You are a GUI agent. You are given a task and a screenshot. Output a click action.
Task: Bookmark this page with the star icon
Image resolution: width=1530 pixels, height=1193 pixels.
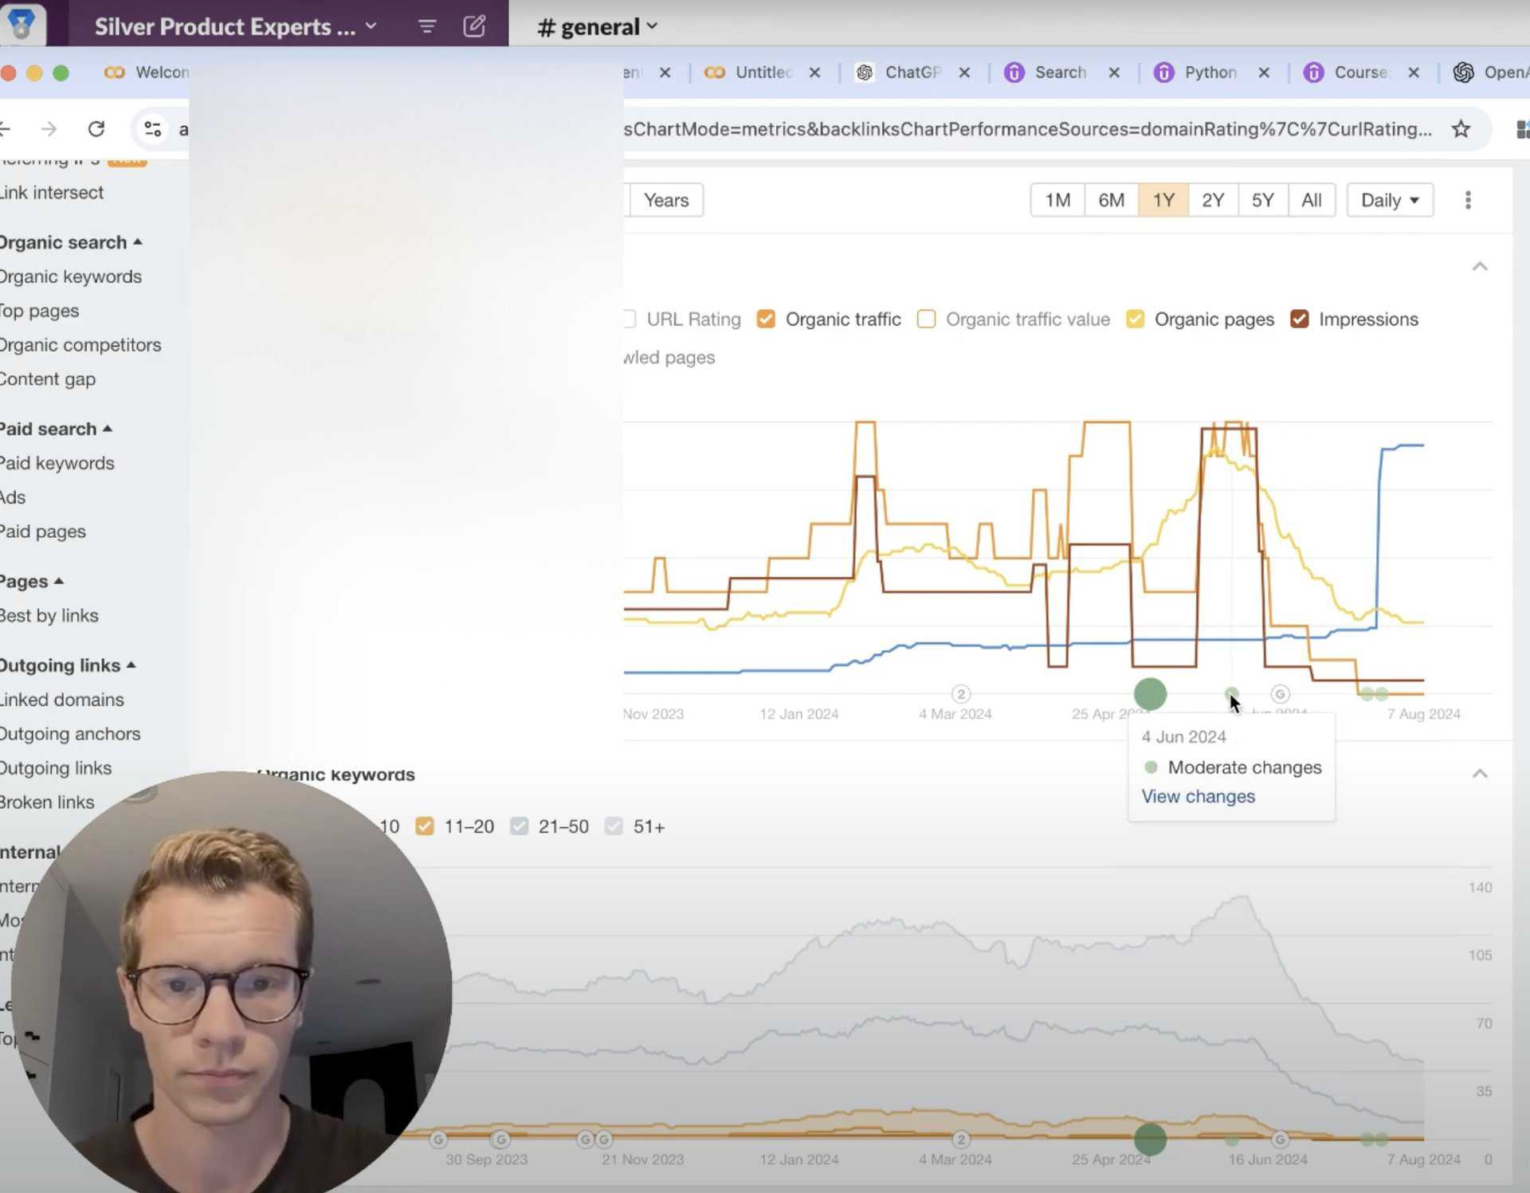pyautogui.click(x=1461, y=128)
